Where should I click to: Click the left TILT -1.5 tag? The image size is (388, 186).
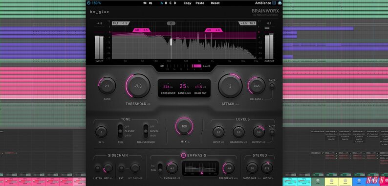(121, 23)
